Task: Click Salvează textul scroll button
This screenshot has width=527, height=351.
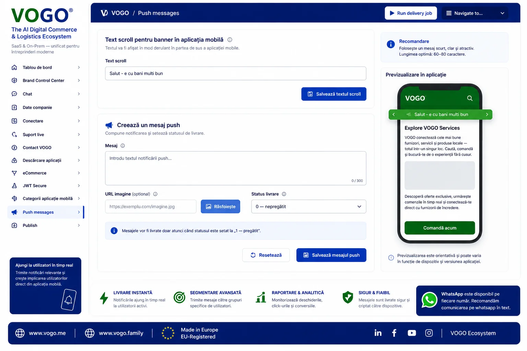Action: [334, 94]
